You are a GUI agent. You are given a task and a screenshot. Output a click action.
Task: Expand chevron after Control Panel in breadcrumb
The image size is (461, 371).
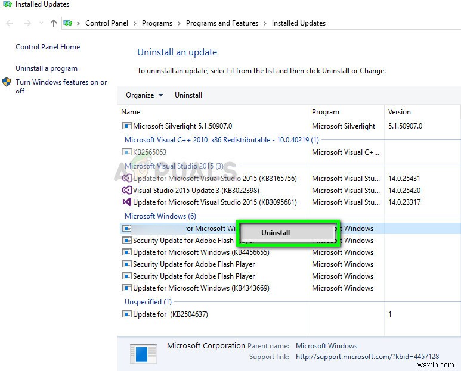[x=135, y=23]
